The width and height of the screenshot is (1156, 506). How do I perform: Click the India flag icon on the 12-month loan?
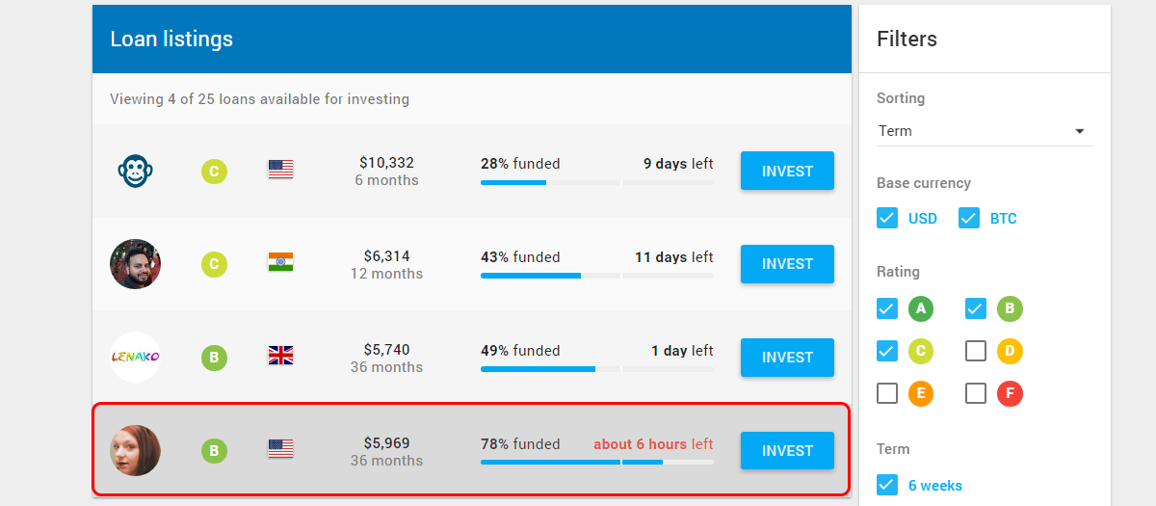point(280,262)
